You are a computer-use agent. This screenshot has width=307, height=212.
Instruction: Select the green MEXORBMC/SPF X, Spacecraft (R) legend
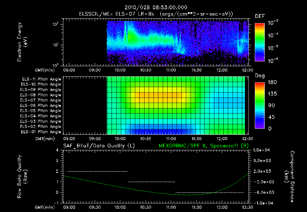(x=204, y=146)
